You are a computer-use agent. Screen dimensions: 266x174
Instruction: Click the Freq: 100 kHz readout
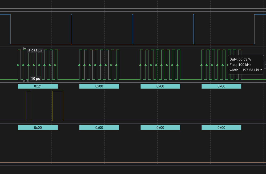click(x=240, y=65)
